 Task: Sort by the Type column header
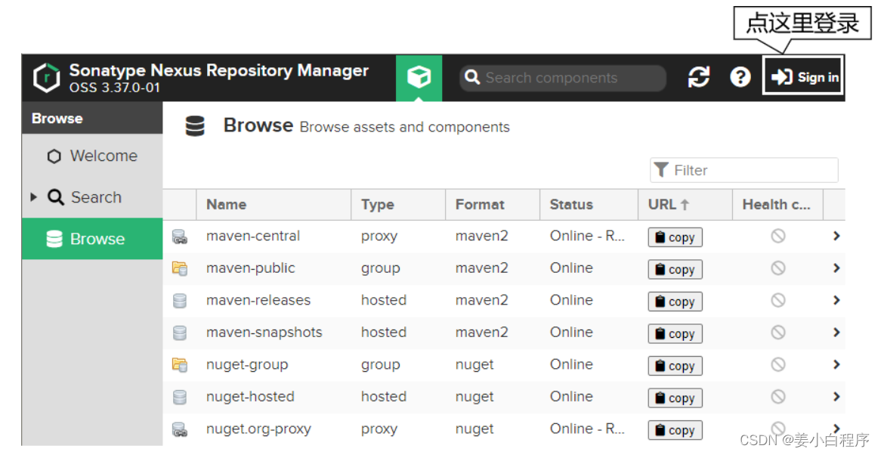398,205
